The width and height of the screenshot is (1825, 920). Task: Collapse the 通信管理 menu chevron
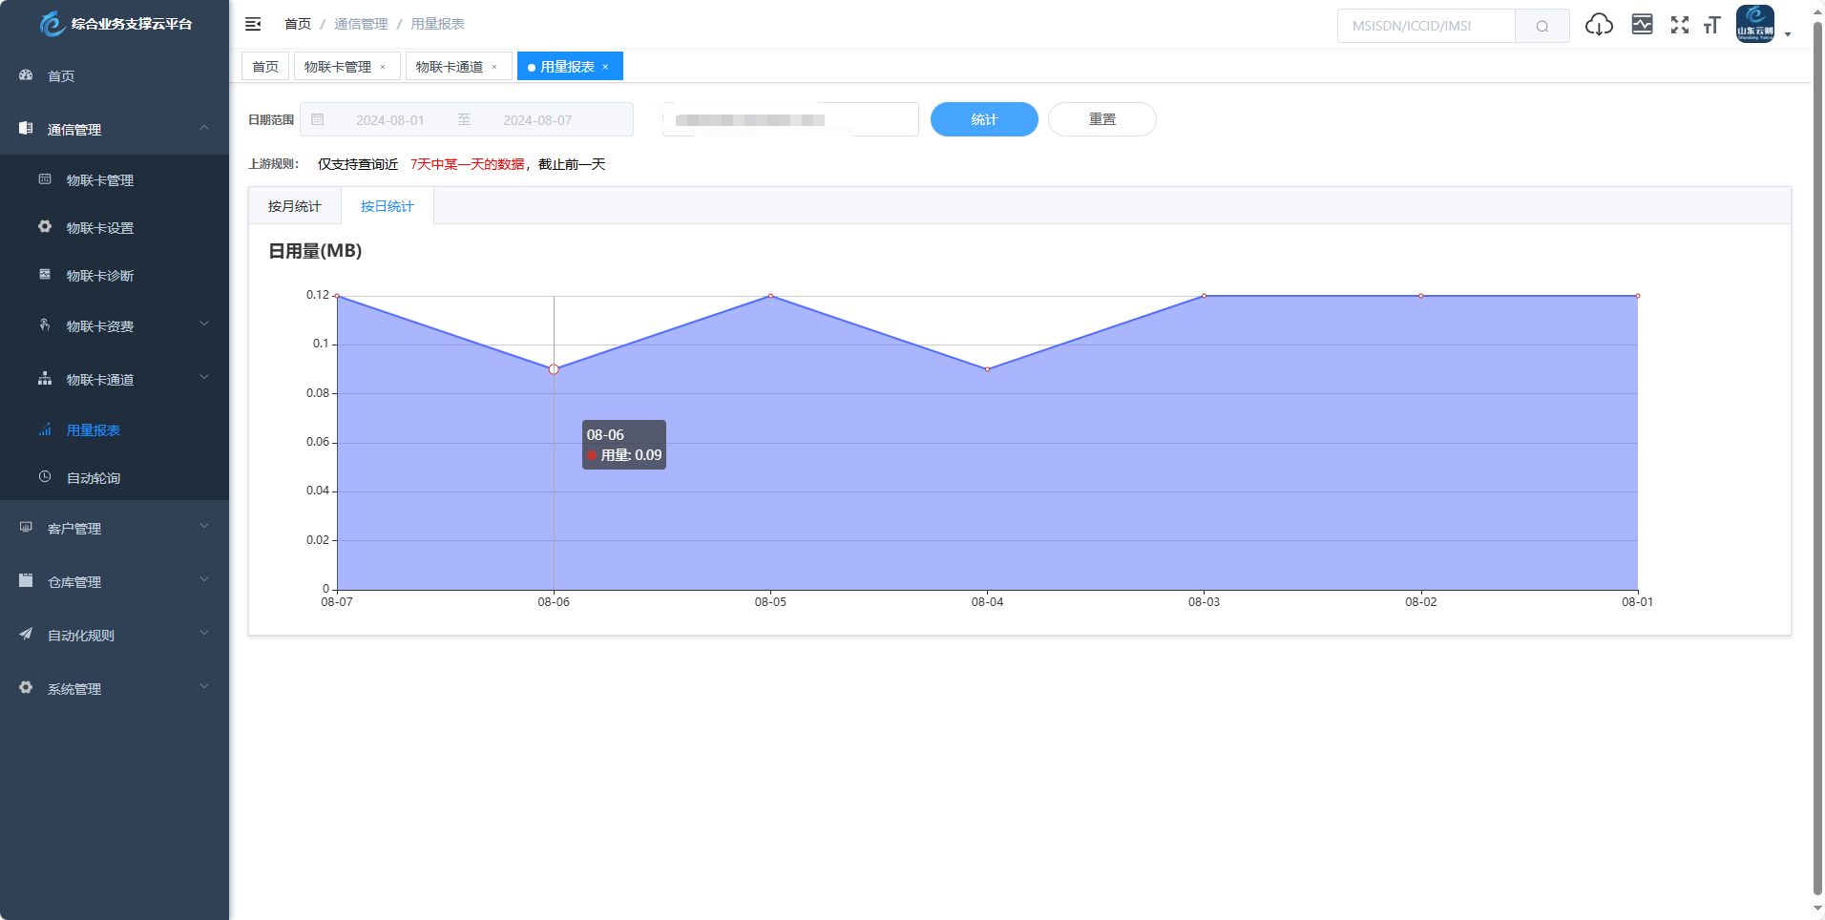click(204, 129)
